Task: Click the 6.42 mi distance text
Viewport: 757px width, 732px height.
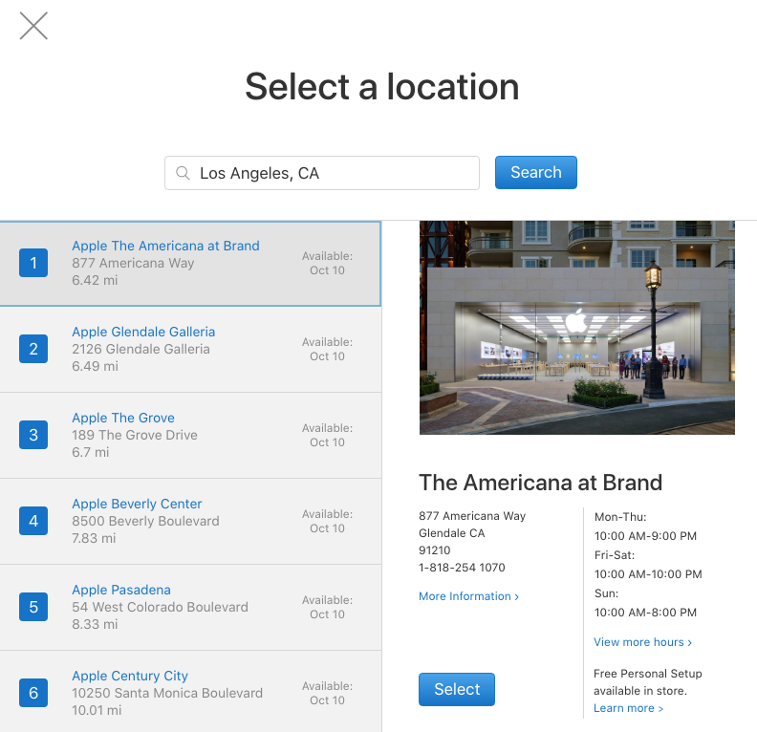Action: [95, 280]
